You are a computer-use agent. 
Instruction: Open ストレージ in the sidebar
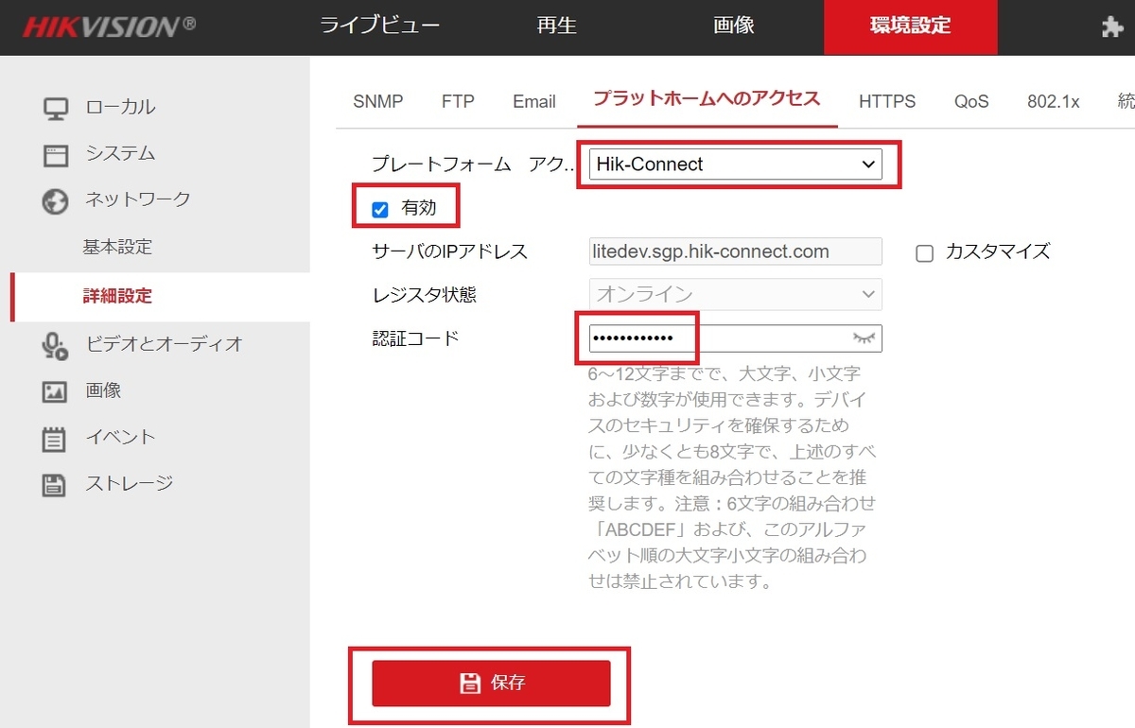(130, 484)
